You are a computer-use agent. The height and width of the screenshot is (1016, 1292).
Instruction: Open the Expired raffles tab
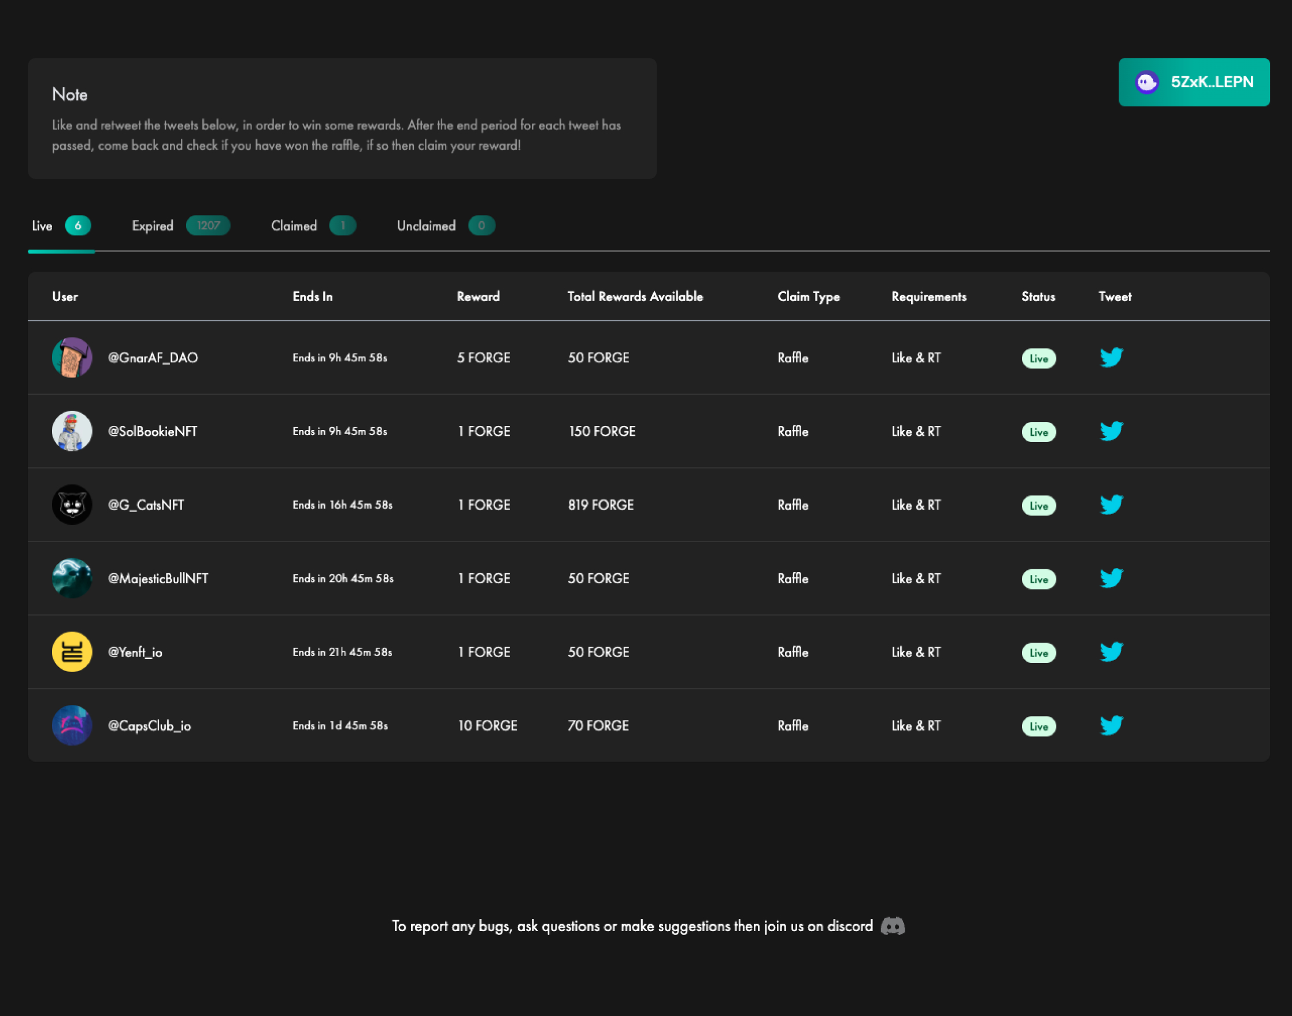[x=152, y=225]
